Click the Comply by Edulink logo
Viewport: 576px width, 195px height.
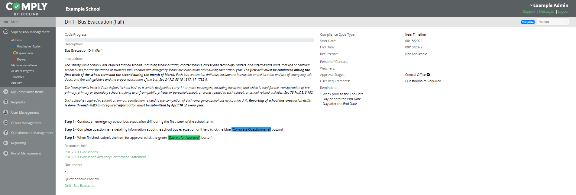coord(27,9)
